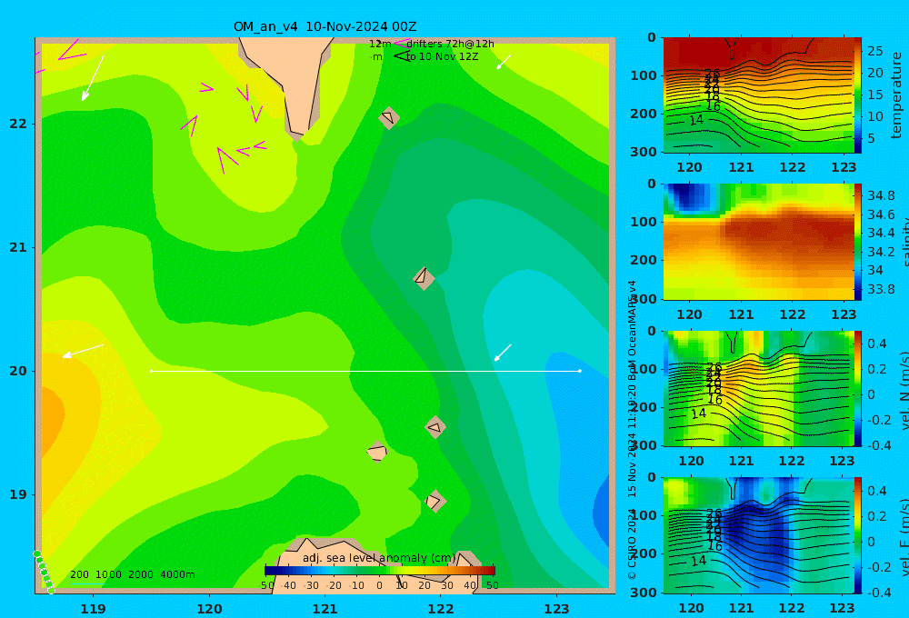Open the northward velocity section panel
The width and height of the screenshot is (909, 618).
click(758, 388)
